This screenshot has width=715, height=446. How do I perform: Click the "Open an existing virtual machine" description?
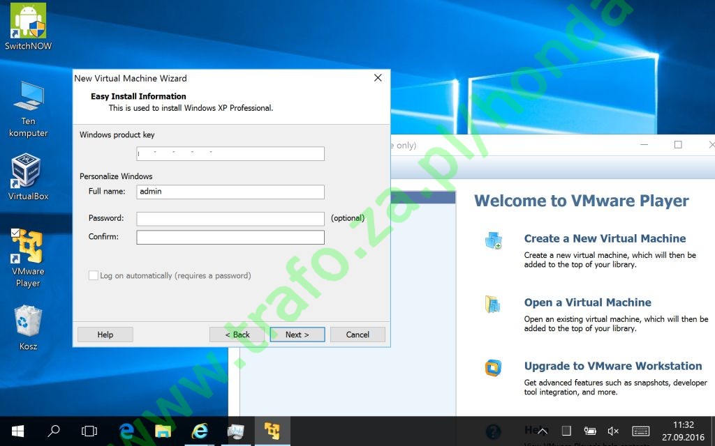point(616,323)
